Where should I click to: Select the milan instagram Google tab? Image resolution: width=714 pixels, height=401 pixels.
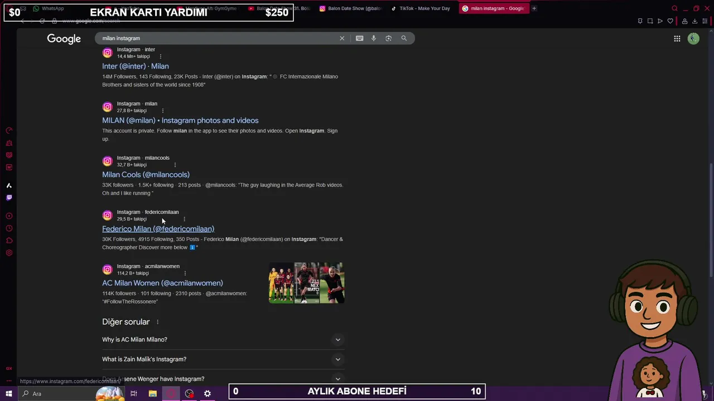pyautogui.click(x=493, y=8)
